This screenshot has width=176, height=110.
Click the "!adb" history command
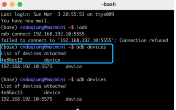tap(83, 27)
